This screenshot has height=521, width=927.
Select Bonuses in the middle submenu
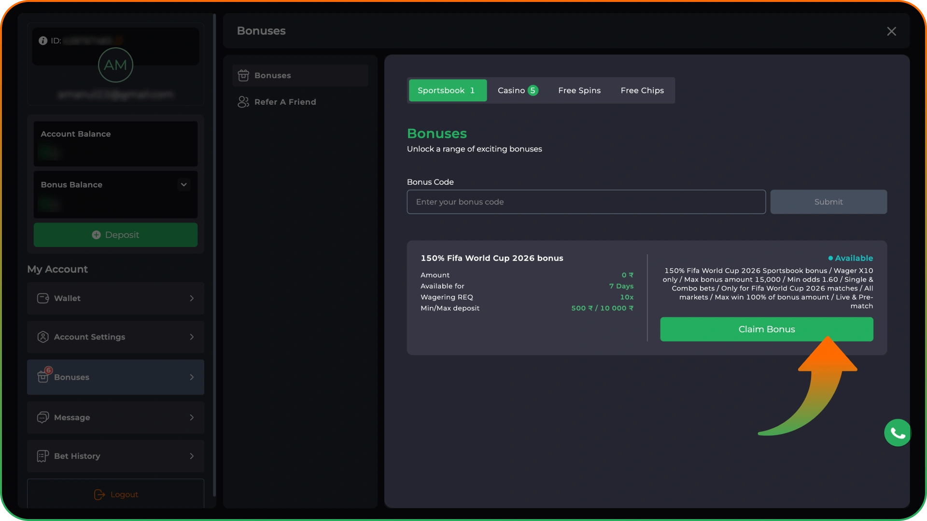tap(300, 76)
